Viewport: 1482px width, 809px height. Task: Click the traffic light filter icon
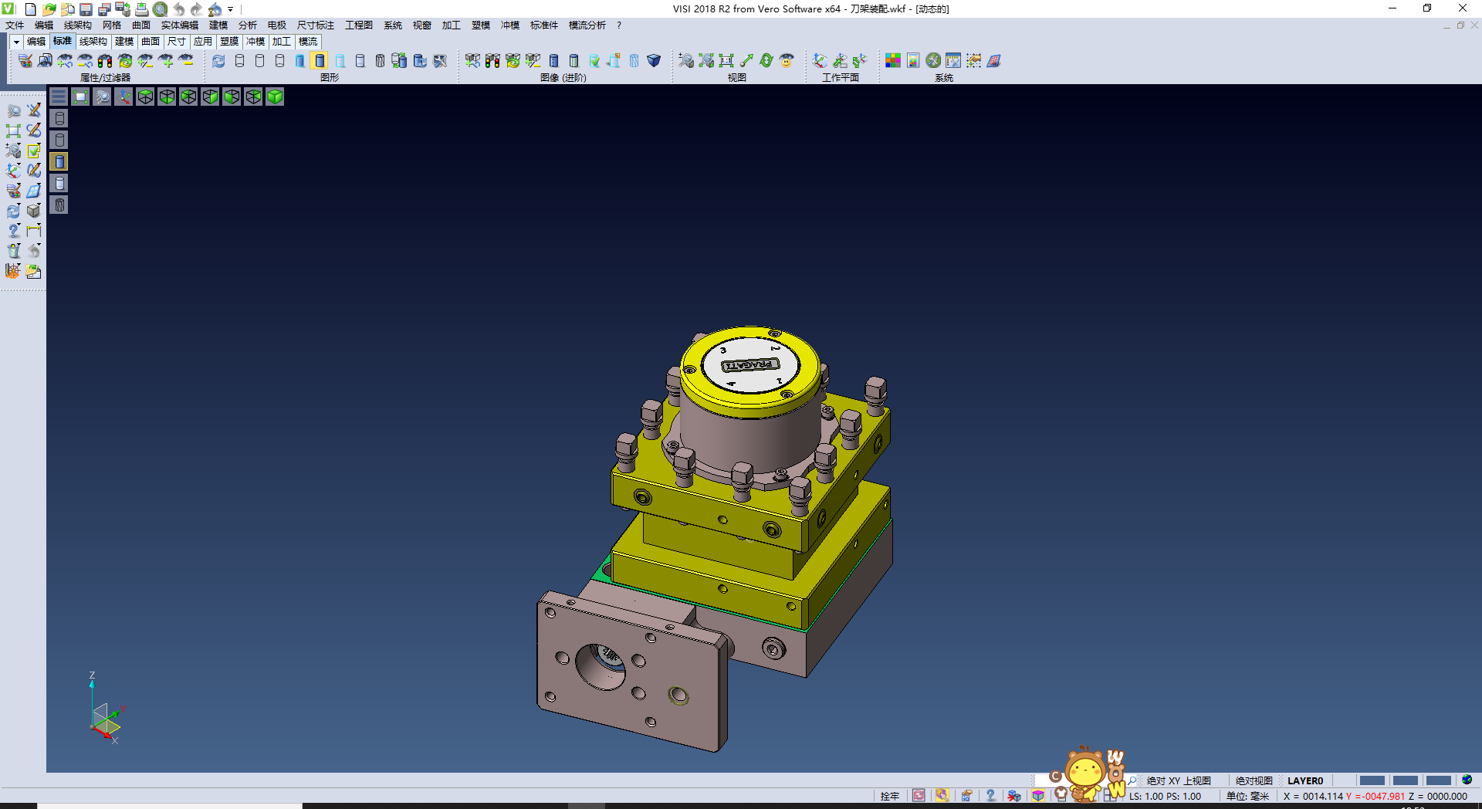click(x=105, y=60)
